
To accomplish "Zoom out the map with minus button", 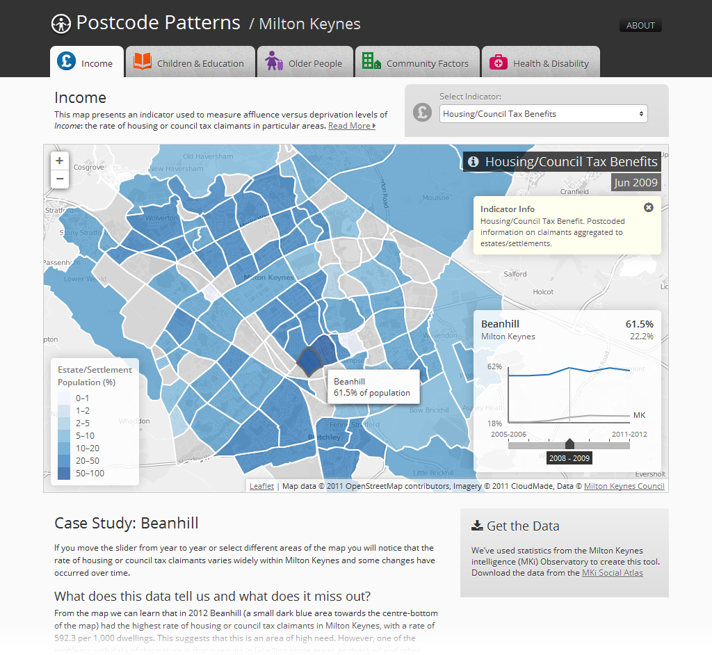I will [x=60, y=179].
